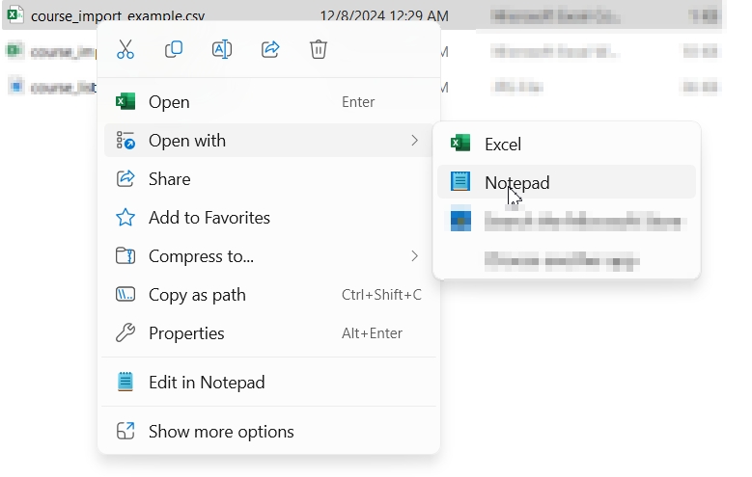Select Notepad in the Open with submenu

click(x=567, y=182)
